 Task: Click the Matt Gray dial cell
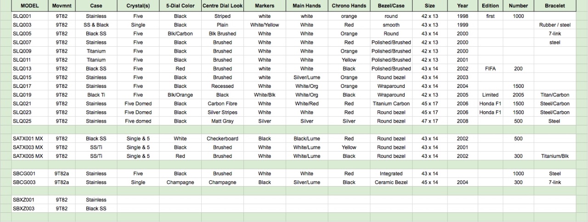(x=222, y=121)
